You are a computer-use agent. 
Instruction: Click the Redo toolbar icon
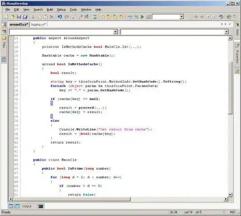(66, 17)
